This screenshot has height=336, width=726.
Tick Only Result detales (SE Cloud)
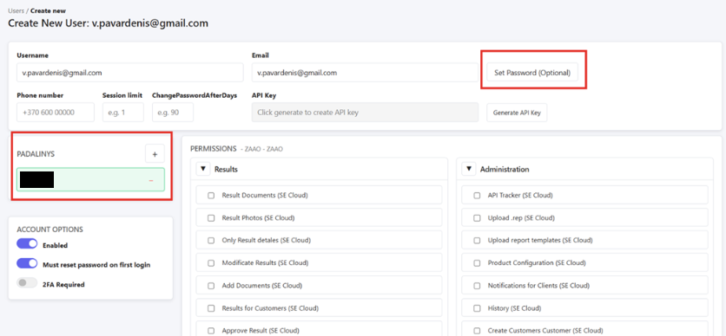point(211,241)
